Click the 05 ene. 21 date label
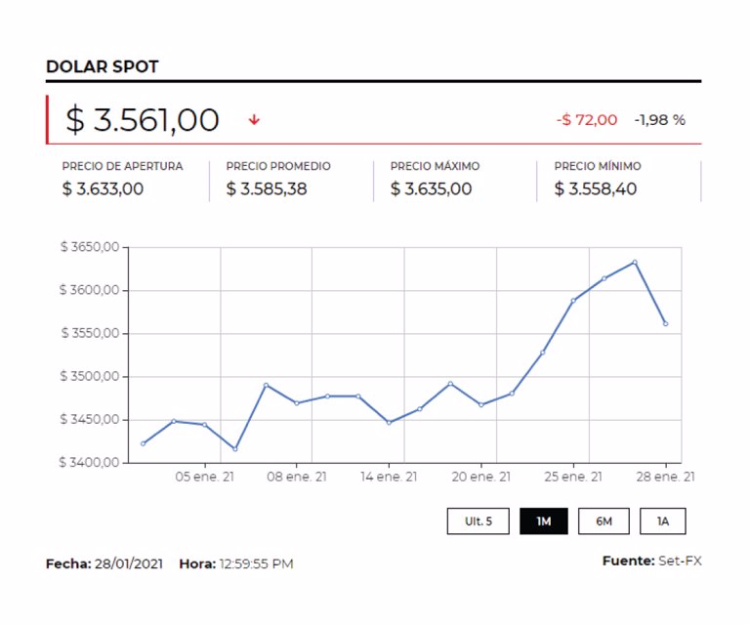The height and width of the screenshot is (625, 750). pos(205,477)
